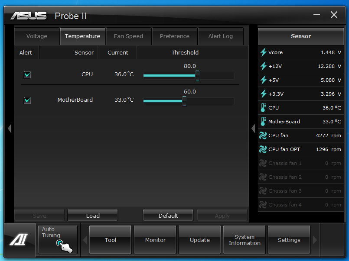Viewport: 349px width, 261px height.
Task: Click the CPU thermometer icon in Sensor panel
Action: [263, 107]
